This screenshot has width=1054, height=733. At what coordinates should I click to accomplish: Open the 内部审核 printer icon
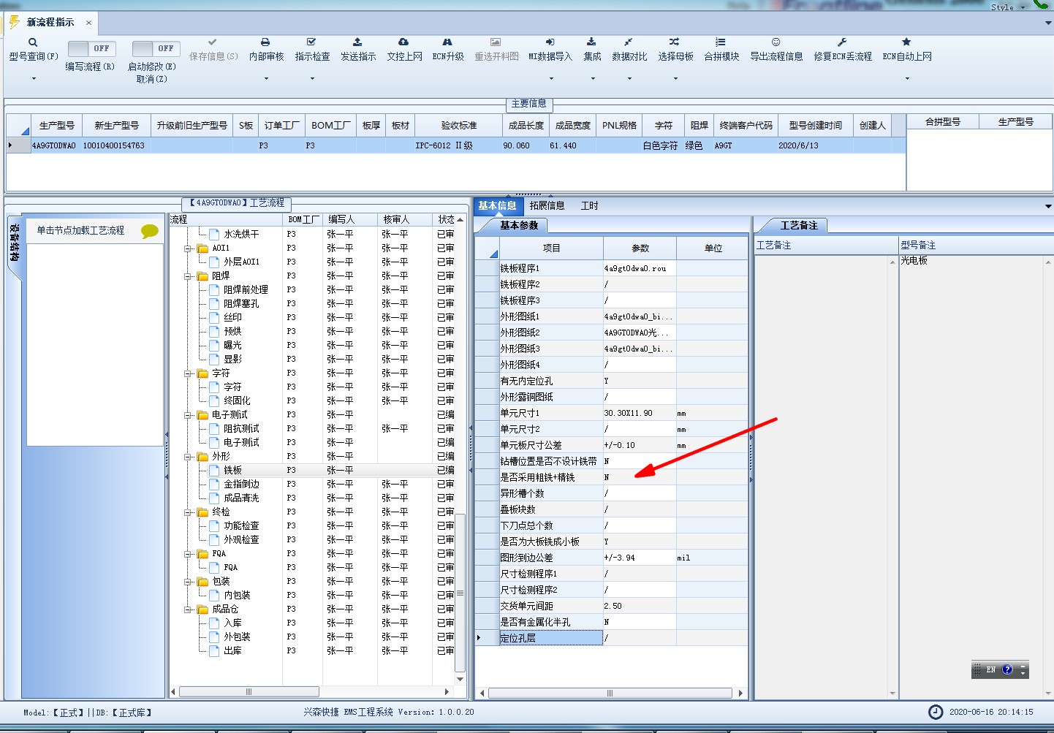click(265, 42)
